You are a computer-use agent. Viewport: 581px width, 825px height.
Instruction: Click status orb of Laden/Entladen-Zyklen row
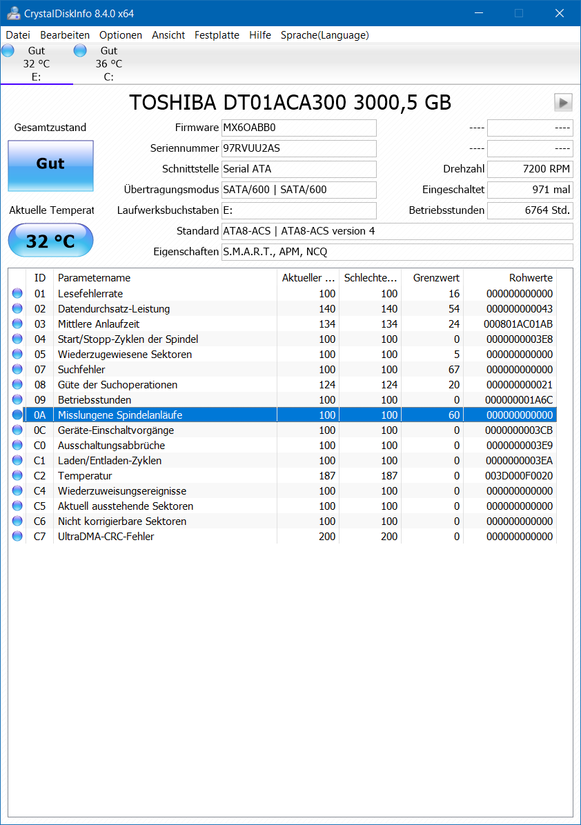pos(17,460)
